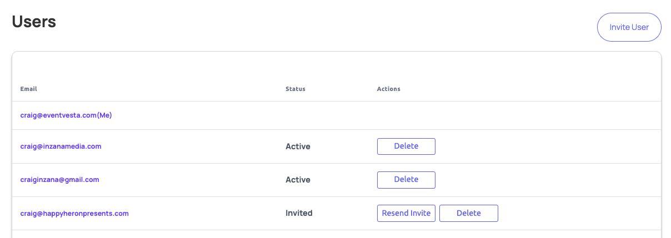Click the Invite User button
The image size is (671, 238).
[x=629, y=27]
